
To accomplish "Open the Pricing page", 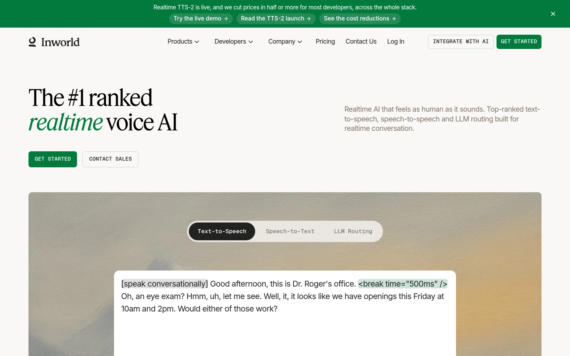I will click(x=325, y=42).
